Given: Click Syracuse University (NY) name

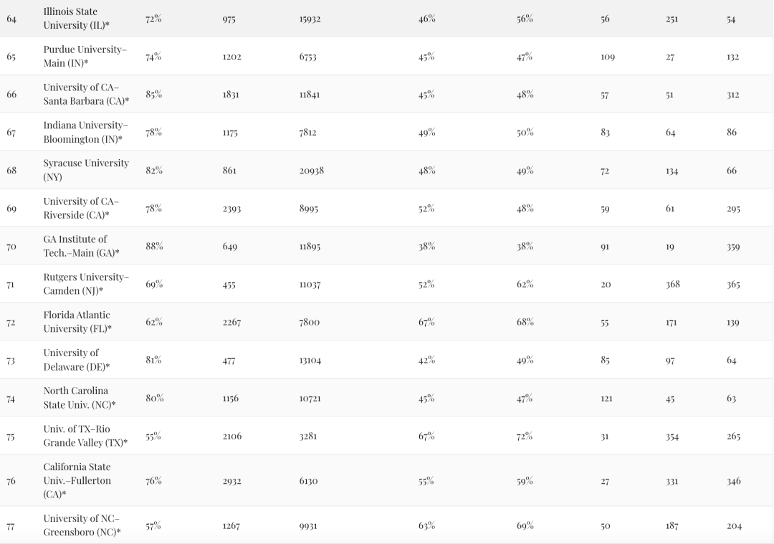Looking at the screenshot, I should click(86, 170).
